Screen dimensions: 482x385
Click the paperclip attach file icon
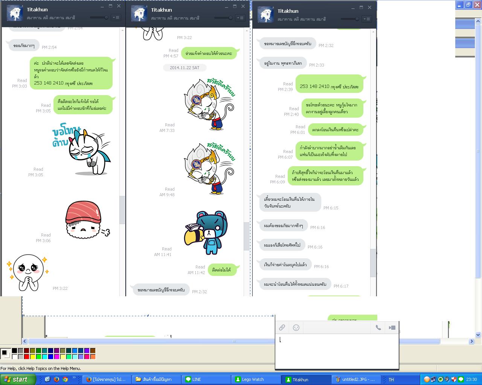282,327
